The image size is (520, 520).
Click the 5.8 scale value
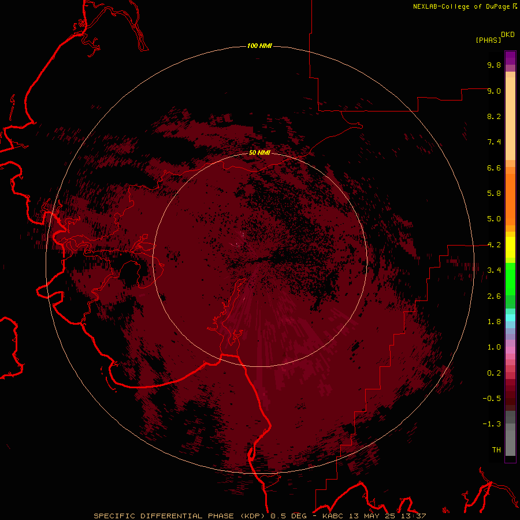(x=494, y=194)
